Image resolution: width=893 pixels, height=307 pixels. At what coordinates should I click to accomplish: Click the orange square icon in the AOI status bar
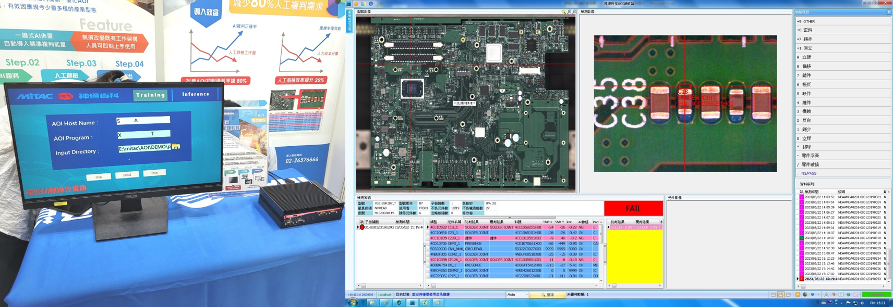(798, 295)
